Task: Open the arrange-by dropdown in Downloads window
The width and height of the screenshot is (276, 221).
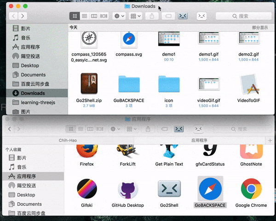Action: coord(135,16)
